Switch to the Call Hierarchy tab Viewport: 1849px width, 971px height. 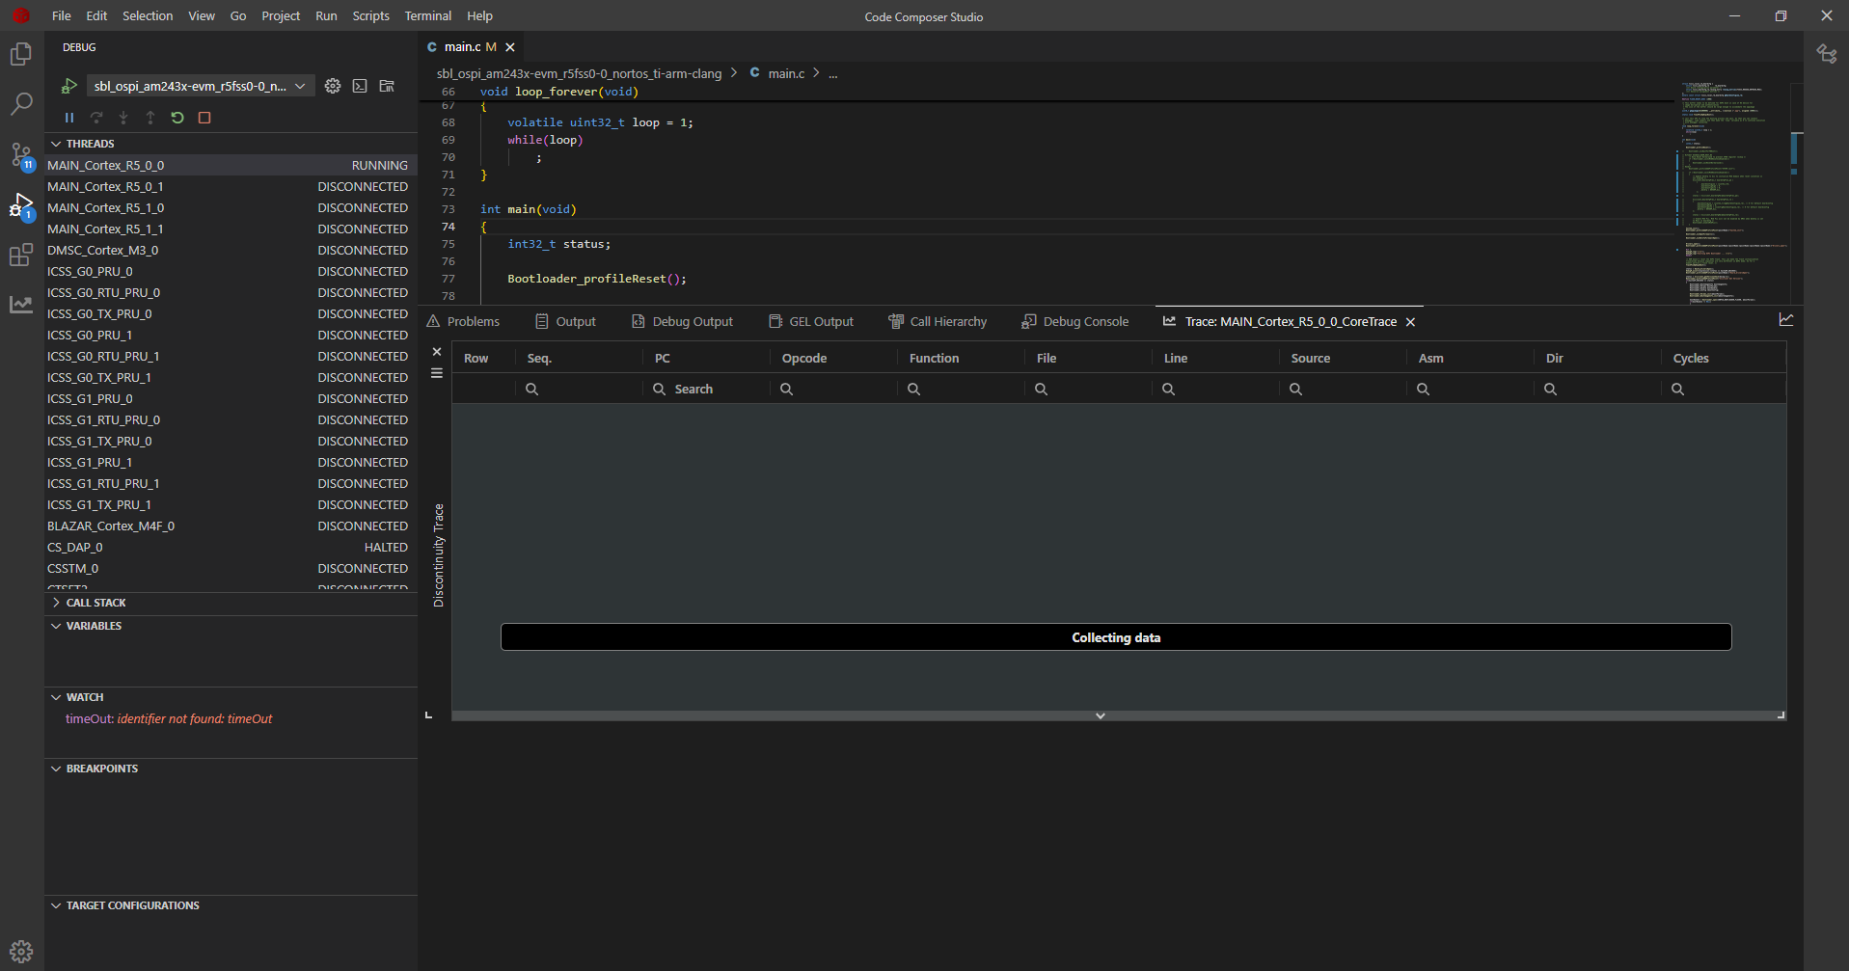[938, 322]
